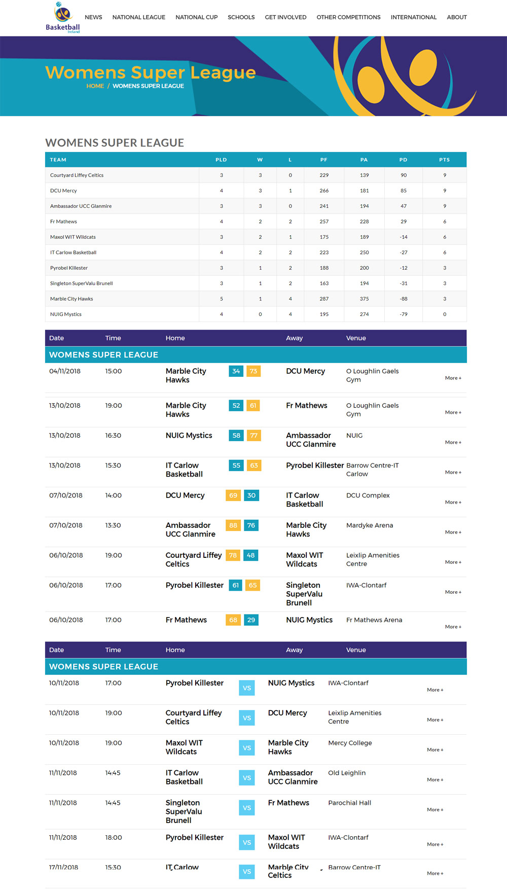Image resolution: width=507 pixels, height=893 pixels.
Task: Expand More + for Courtyard Liffey Celtics vs Maxol WIT Wildcats
Action: coord(453,562)
